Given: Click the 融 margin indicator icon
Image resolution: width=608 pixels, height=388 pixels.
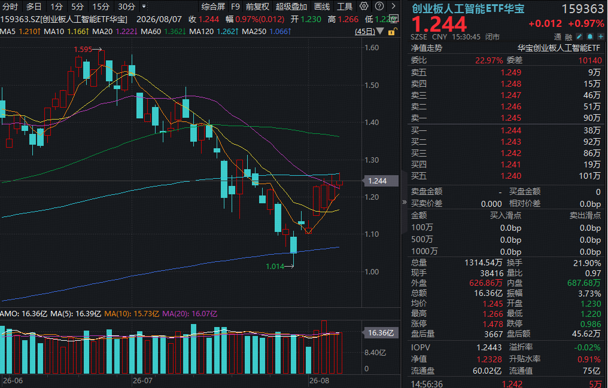Looking at the screenshot, I should click(x=569, y=37).
